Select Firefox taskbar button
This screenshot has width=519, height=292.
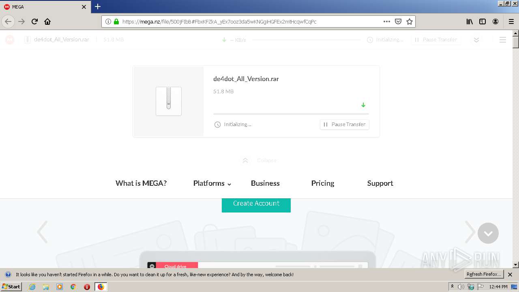pyautogui.click(x=101, y=287)
